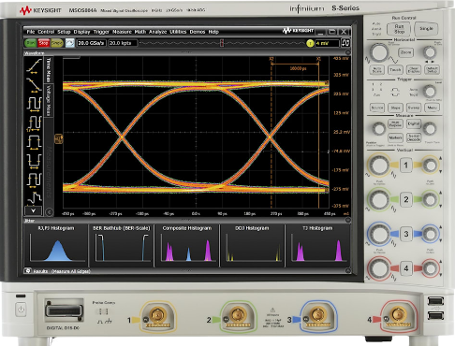Click the red Stop button in toolbar
The width and height of the screenshot is (455, 346).
point(44,43)
